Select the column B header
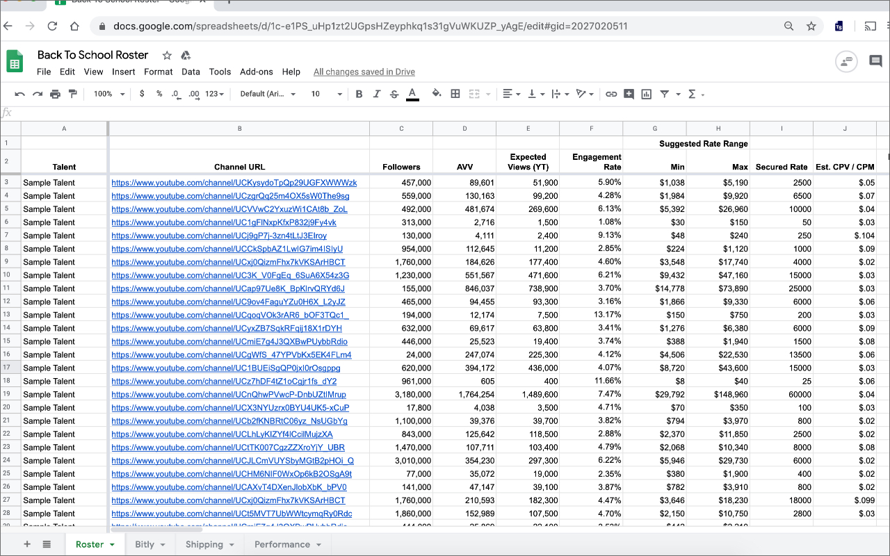 [240, 129]
